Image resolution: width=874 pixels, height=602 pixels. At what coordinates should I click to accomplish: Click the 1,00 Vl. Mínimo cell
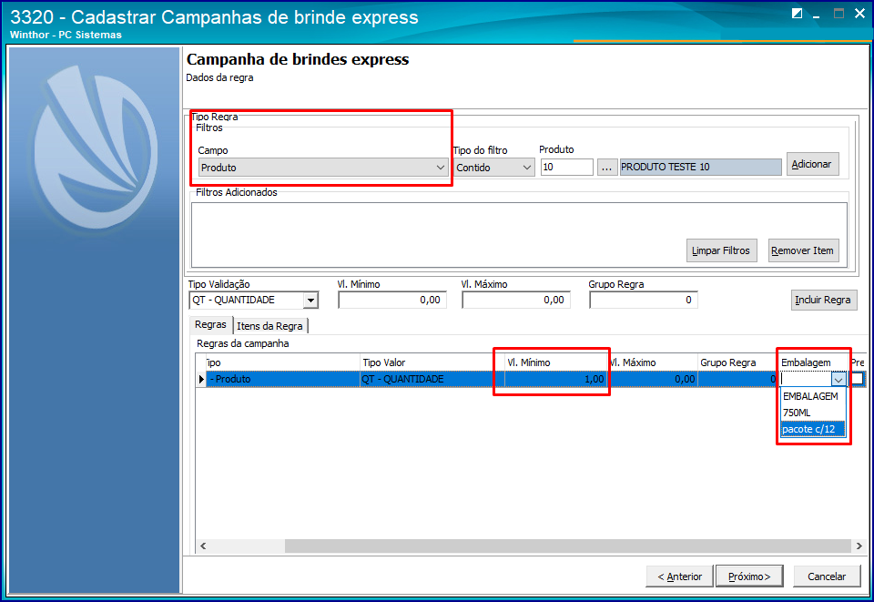pyautogui.click(x=554, y=379)
